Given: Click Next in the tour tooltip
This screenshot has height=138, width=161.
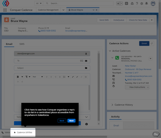Looking at the screenshot, I should tap(71, 121).
